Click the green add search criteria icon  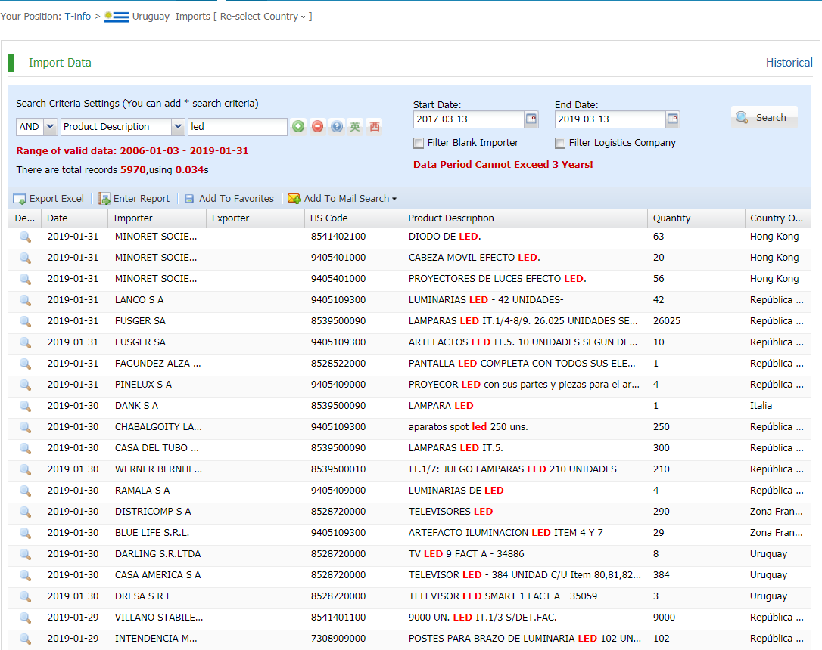point(298,127)
